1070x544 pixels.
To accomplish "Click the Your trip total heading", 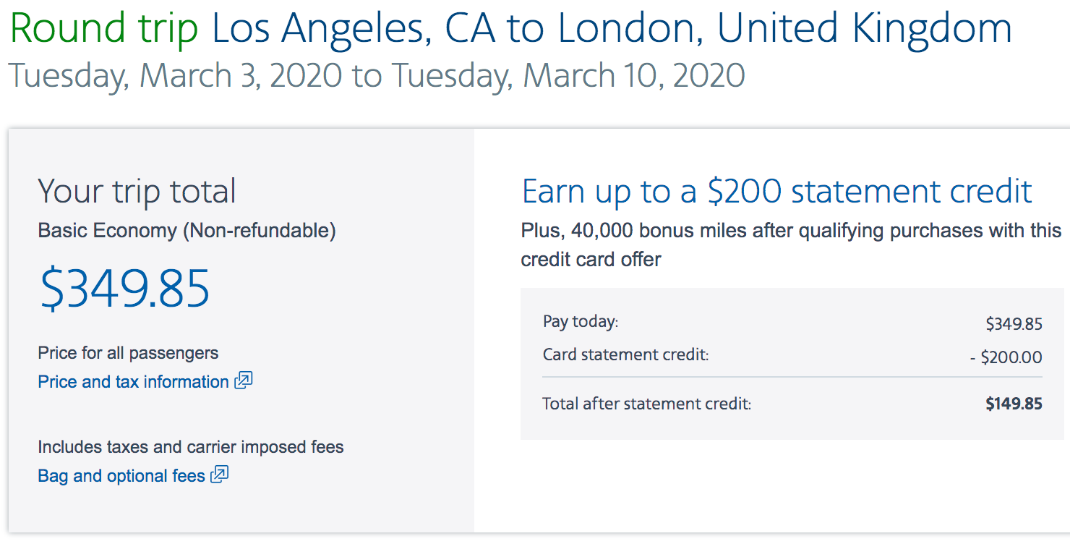I will coord(137,192).
